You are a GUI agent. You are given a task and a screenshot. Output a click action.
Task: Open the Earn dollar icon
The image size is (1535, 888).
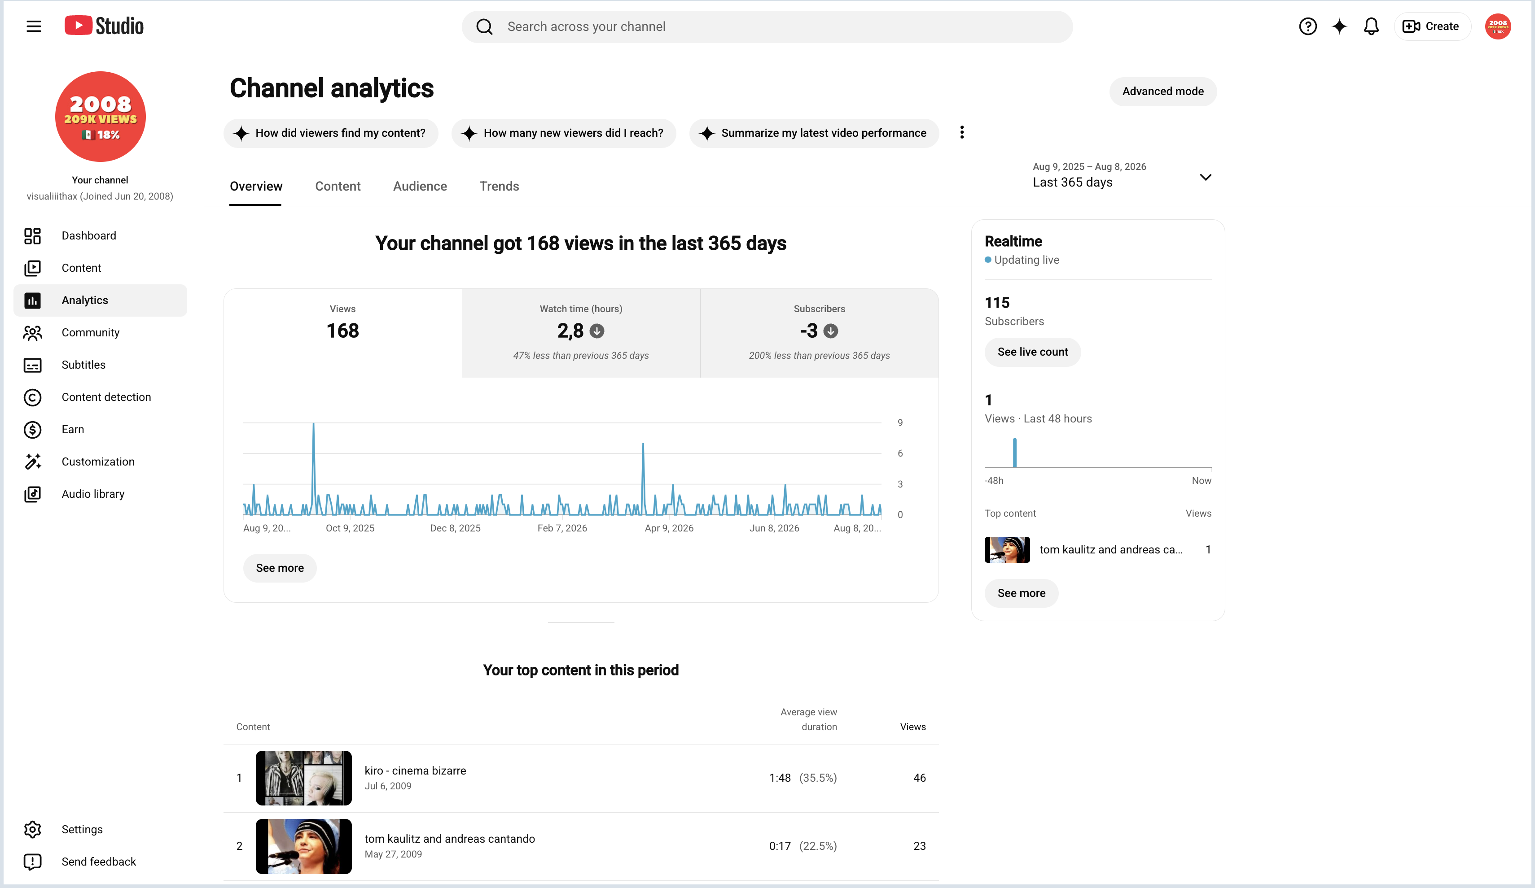point(32,429)
